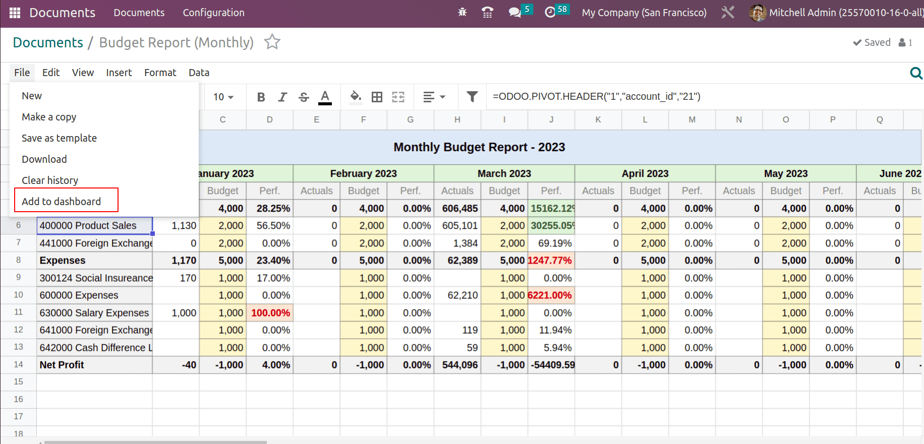Screen dimensions: 924x444
Task: Select the 544,096 net profit cell
Action: (x=457, y=365)
